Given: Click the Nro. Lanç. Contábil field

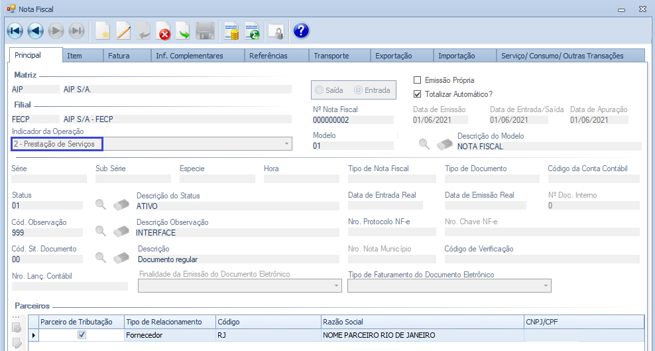Looking at the screenshot, I should point(70,286).
